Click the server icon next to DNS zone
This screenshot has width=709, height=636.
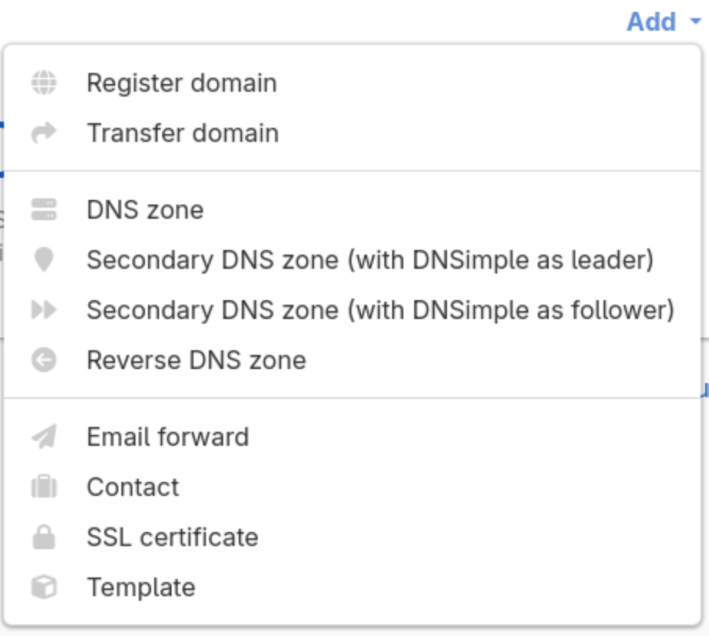(45, 209)
